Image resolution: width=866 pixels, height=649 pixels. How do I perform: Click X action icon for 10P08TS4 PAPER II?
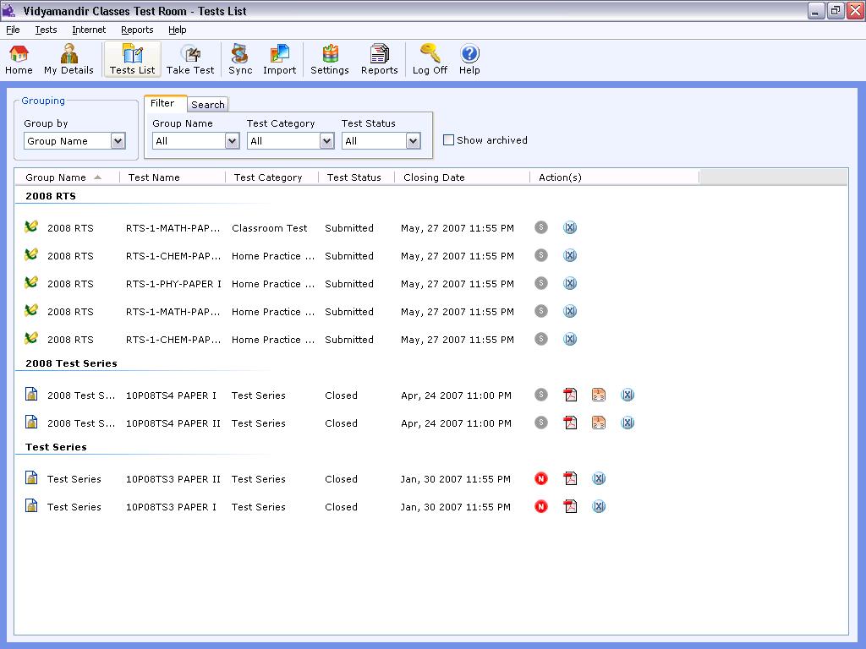click(628, 423)
